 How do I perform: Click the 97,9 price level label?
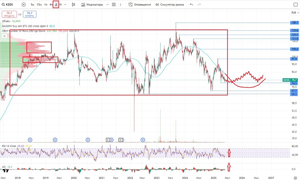tap(294, 59)
